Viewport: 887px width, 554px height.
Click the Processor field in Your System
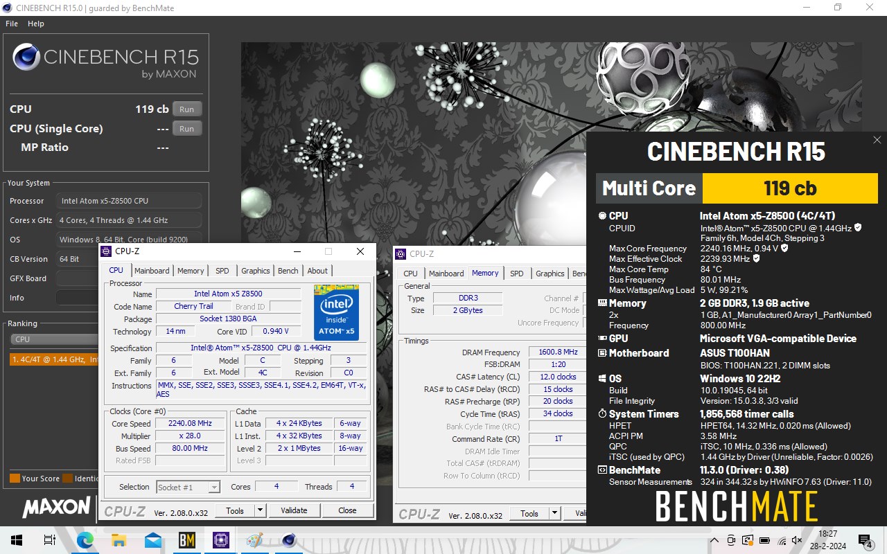click(129, 201)
